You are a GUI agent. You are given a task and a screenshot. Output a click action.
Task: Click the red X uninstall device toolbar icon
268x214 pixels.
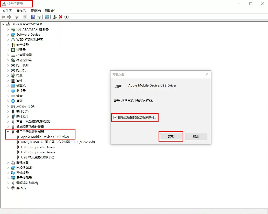tap(61, 17)
